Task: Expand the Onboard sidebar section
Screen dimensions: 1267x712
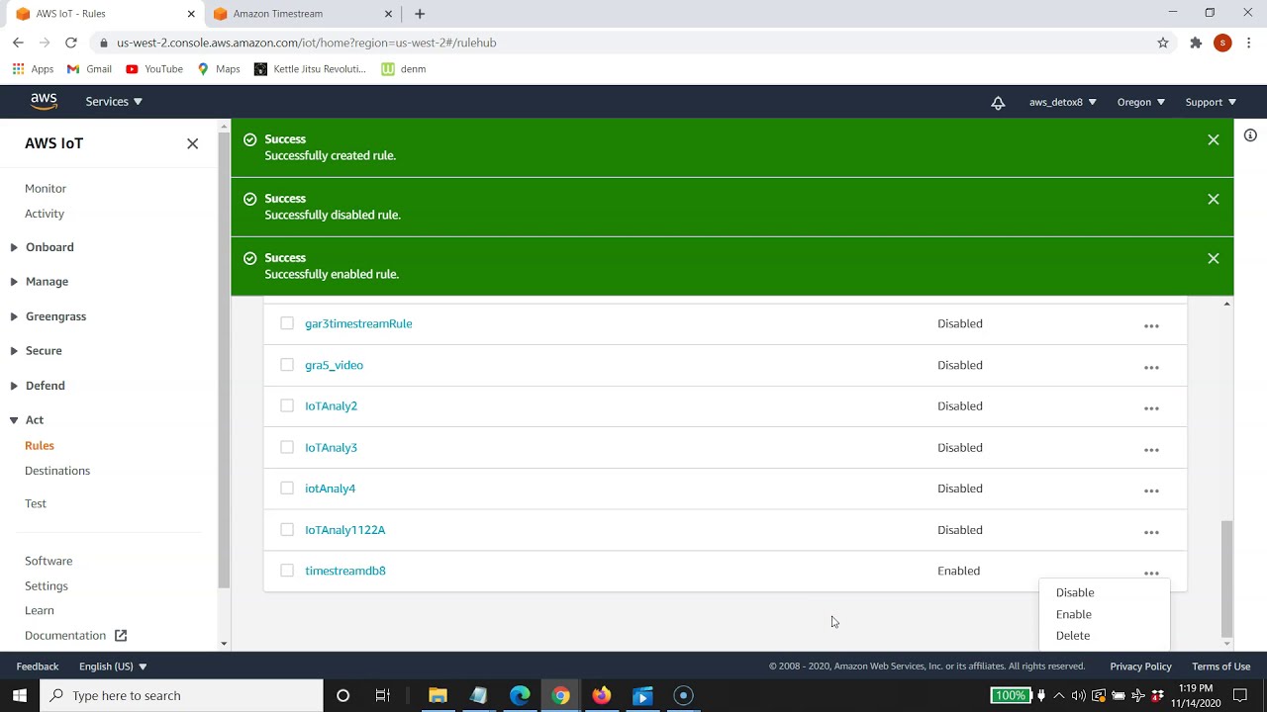Action: tap(43, 247)
